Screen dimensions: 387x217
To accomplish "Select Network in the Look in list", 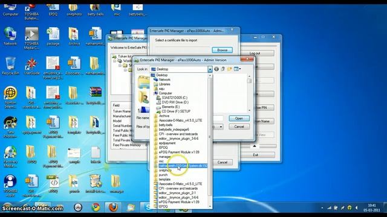I will (164, 80).
